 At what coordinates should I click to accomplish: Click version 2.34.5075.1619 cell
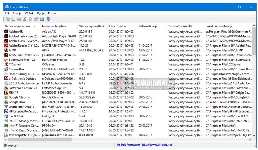pos(88,102)
